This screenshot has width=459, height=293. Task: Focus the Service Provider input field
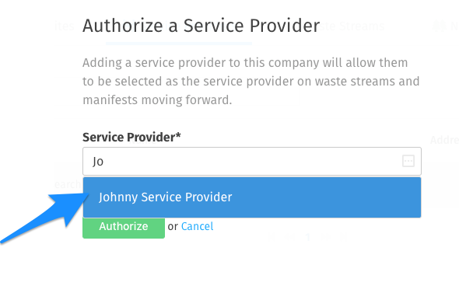[252, 161]
